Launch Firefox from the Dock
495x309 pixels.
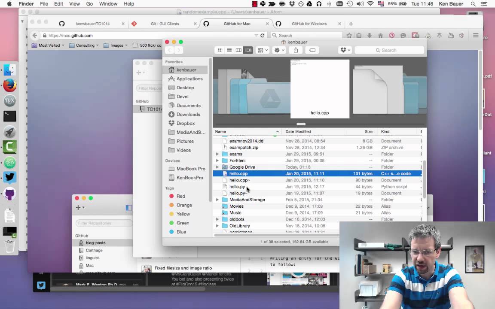tap(10, 85)
